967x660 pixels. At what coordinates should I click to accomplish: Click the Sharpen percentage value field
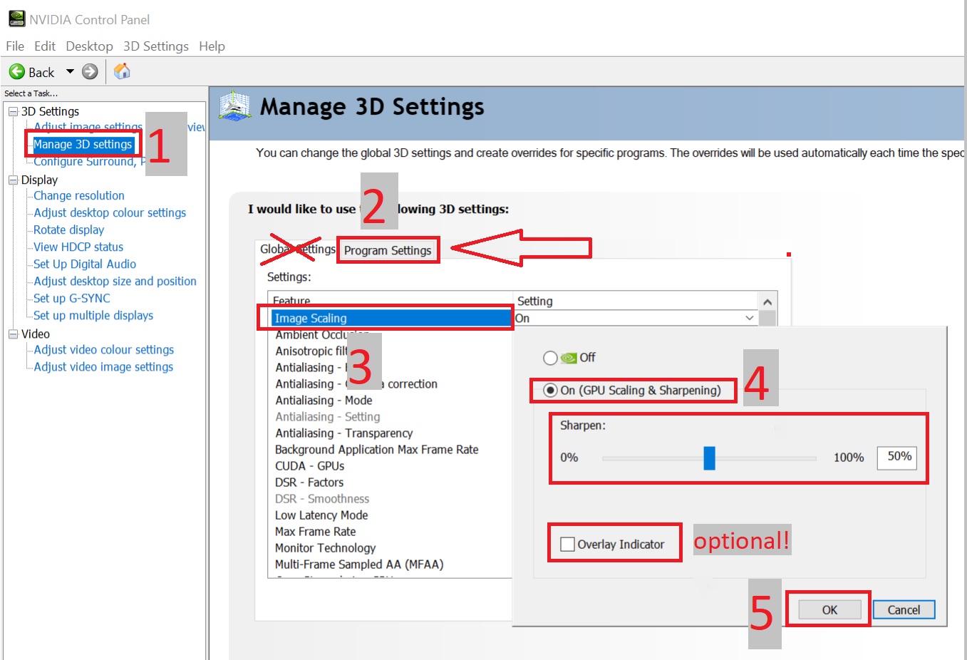pos(896,457)
